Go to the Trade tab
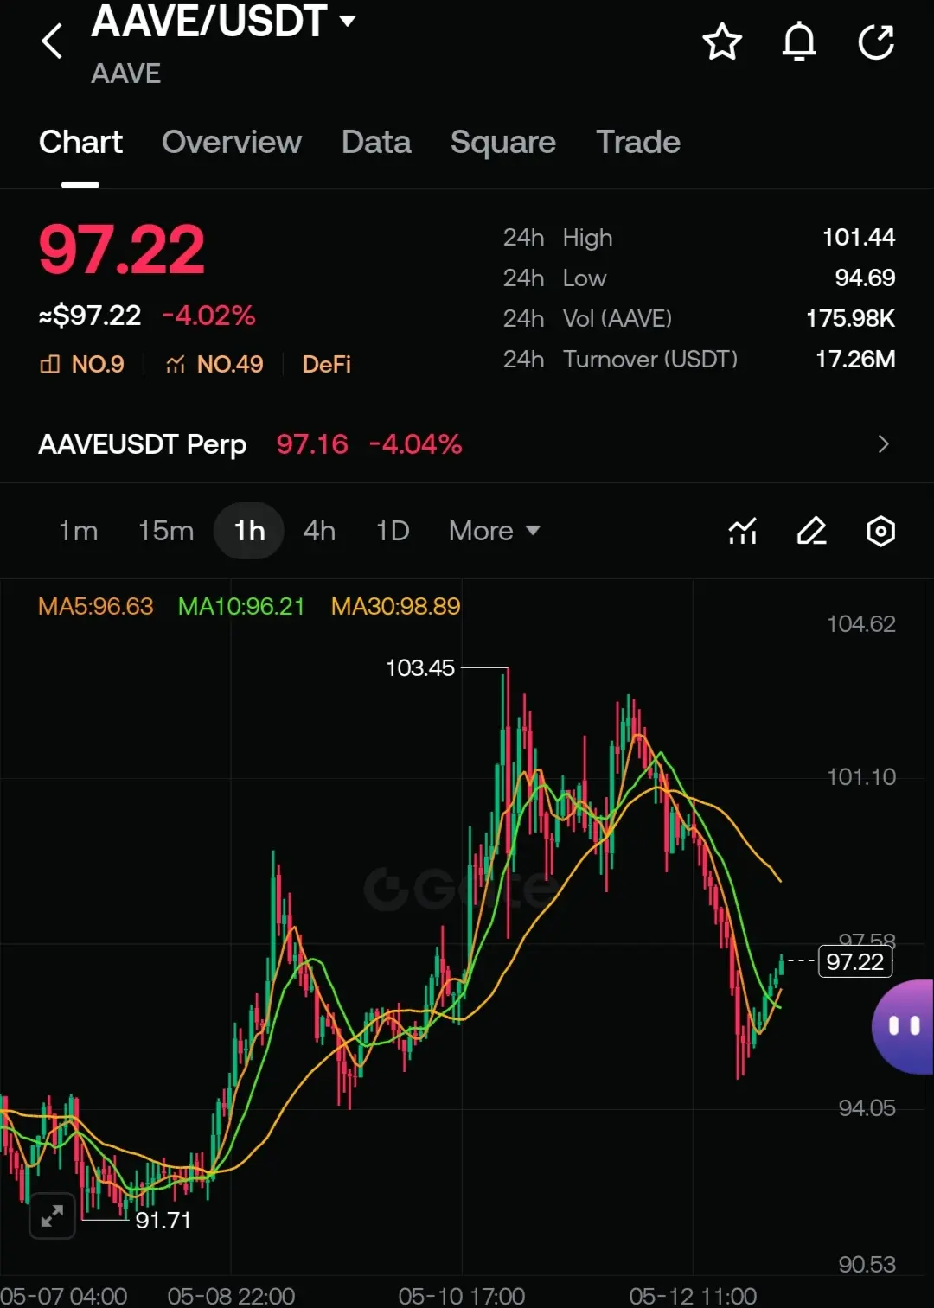934x1308 pixels. [x=638, y=142]
